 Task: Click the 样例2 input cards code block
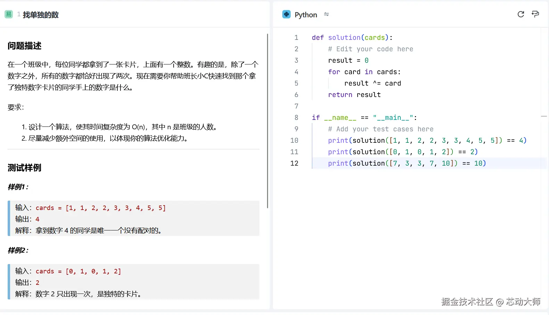tap(78, 271)
